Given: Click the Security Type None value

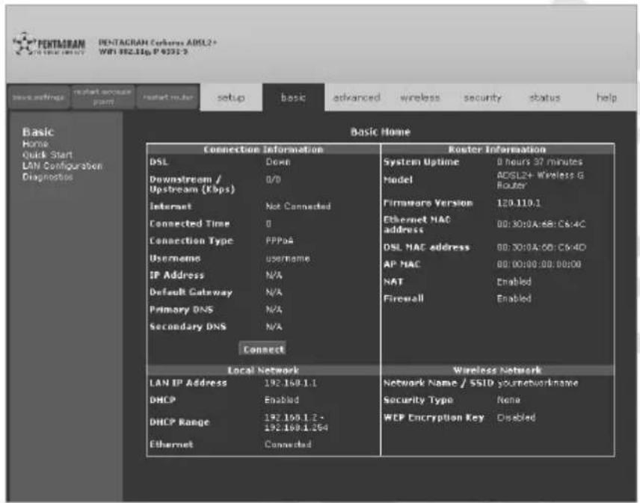Looking at the screenshot, I should pyautogui.click(x=508, y=400).
